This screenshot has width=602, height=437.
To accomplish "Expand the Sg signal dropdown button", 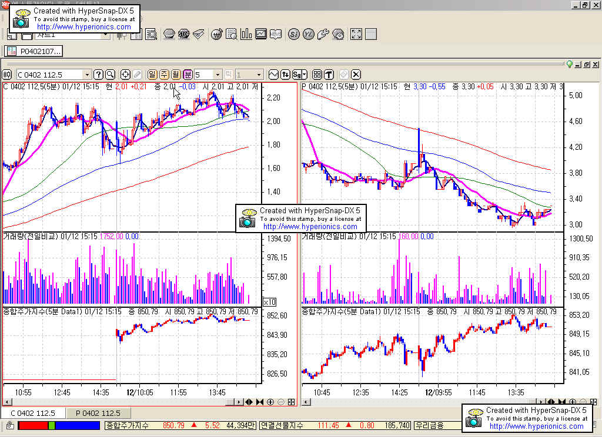I will [299, 75].
